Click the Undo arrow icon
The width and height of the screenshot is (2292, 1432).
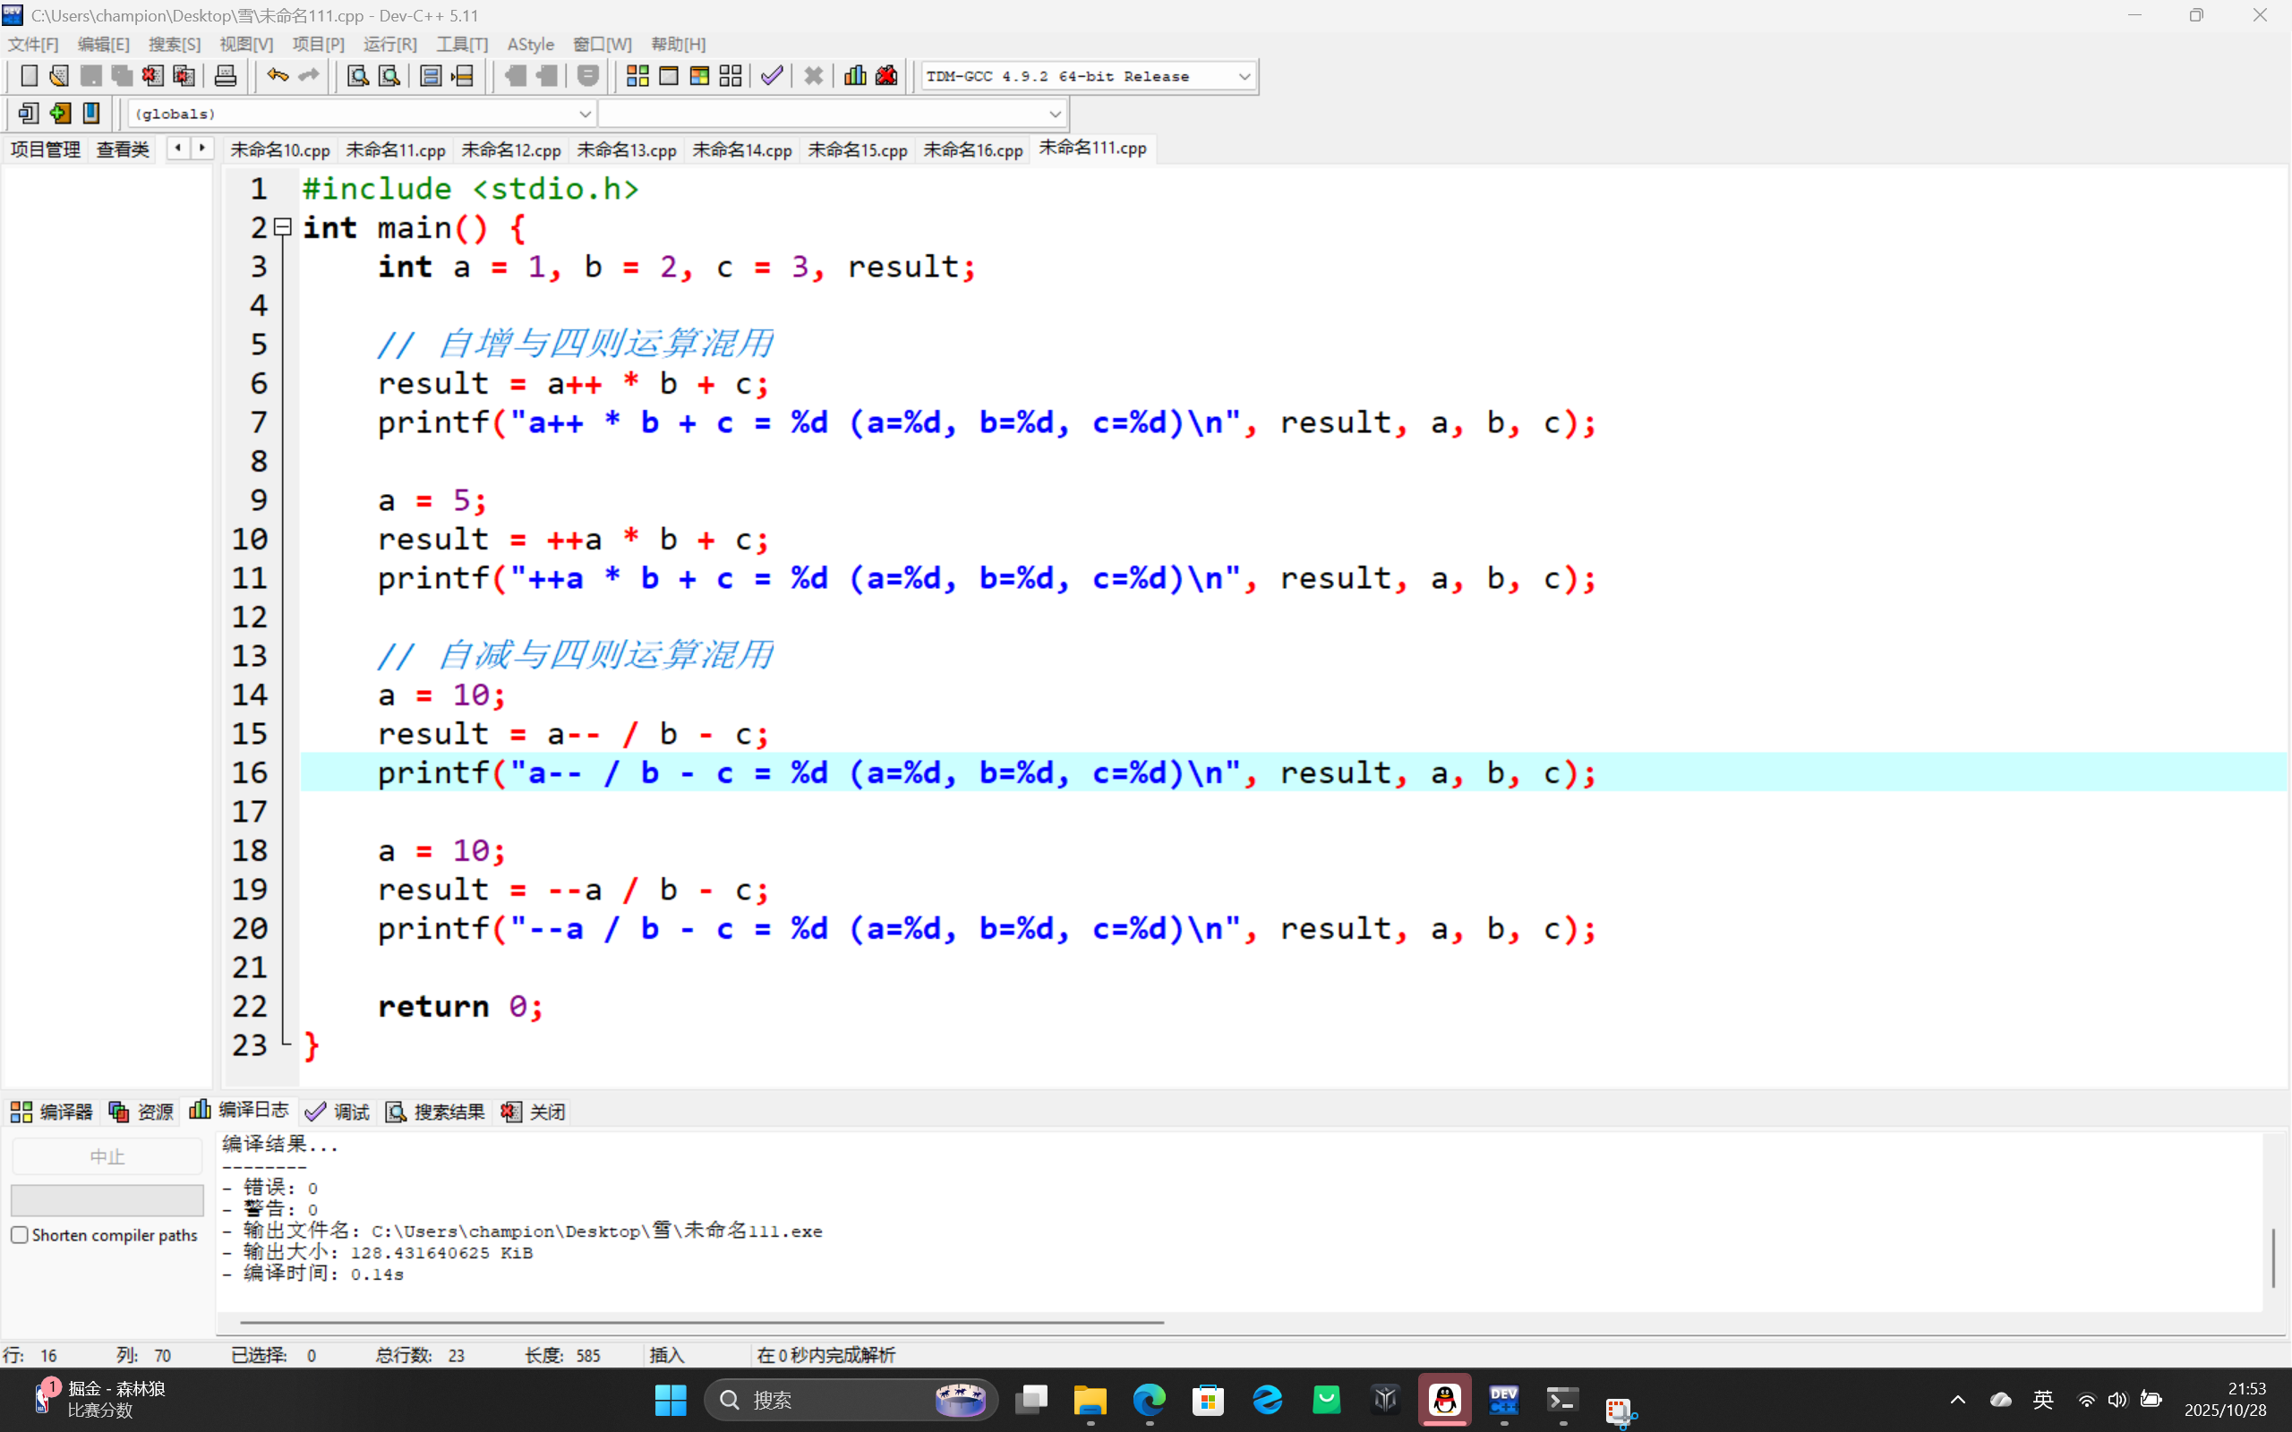(277, 76)
